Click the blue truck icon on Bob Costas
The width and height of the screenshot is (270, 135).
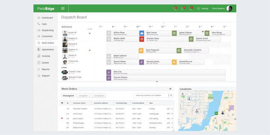coord(142,33)
